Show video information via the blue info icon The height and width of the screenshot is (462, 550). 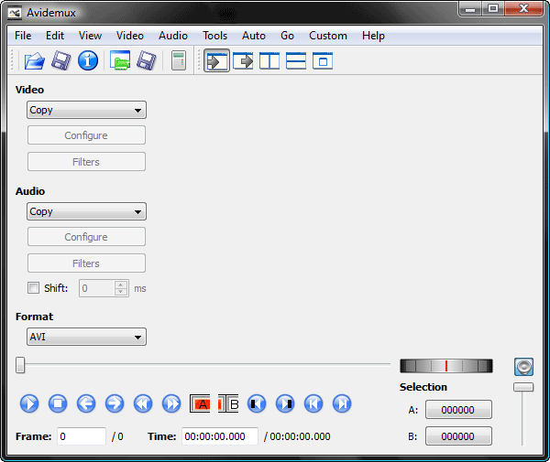[88, 60]
